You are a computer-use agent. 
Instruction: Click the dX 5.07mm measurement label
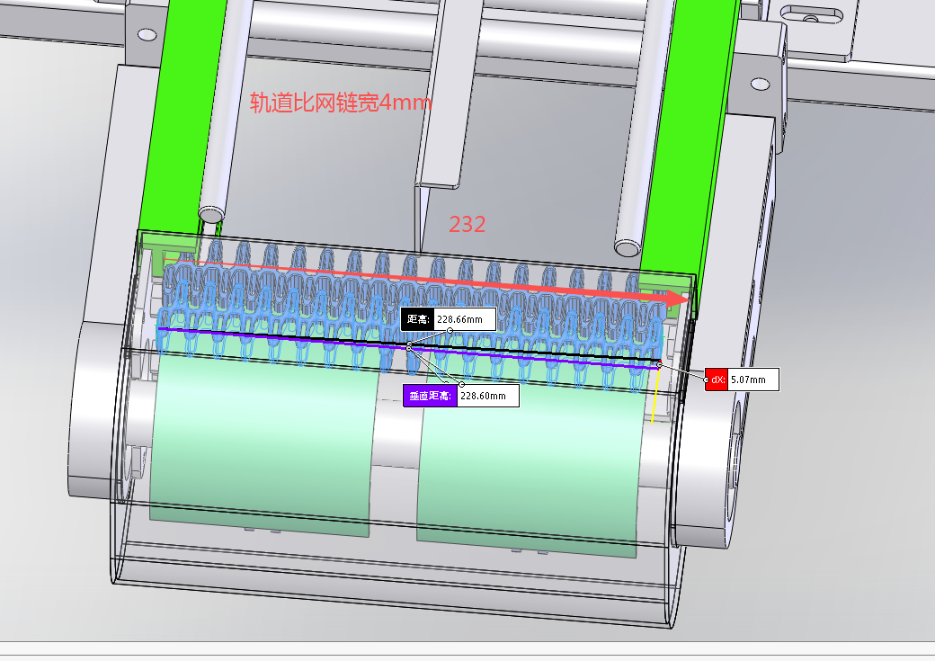point(742,380)
